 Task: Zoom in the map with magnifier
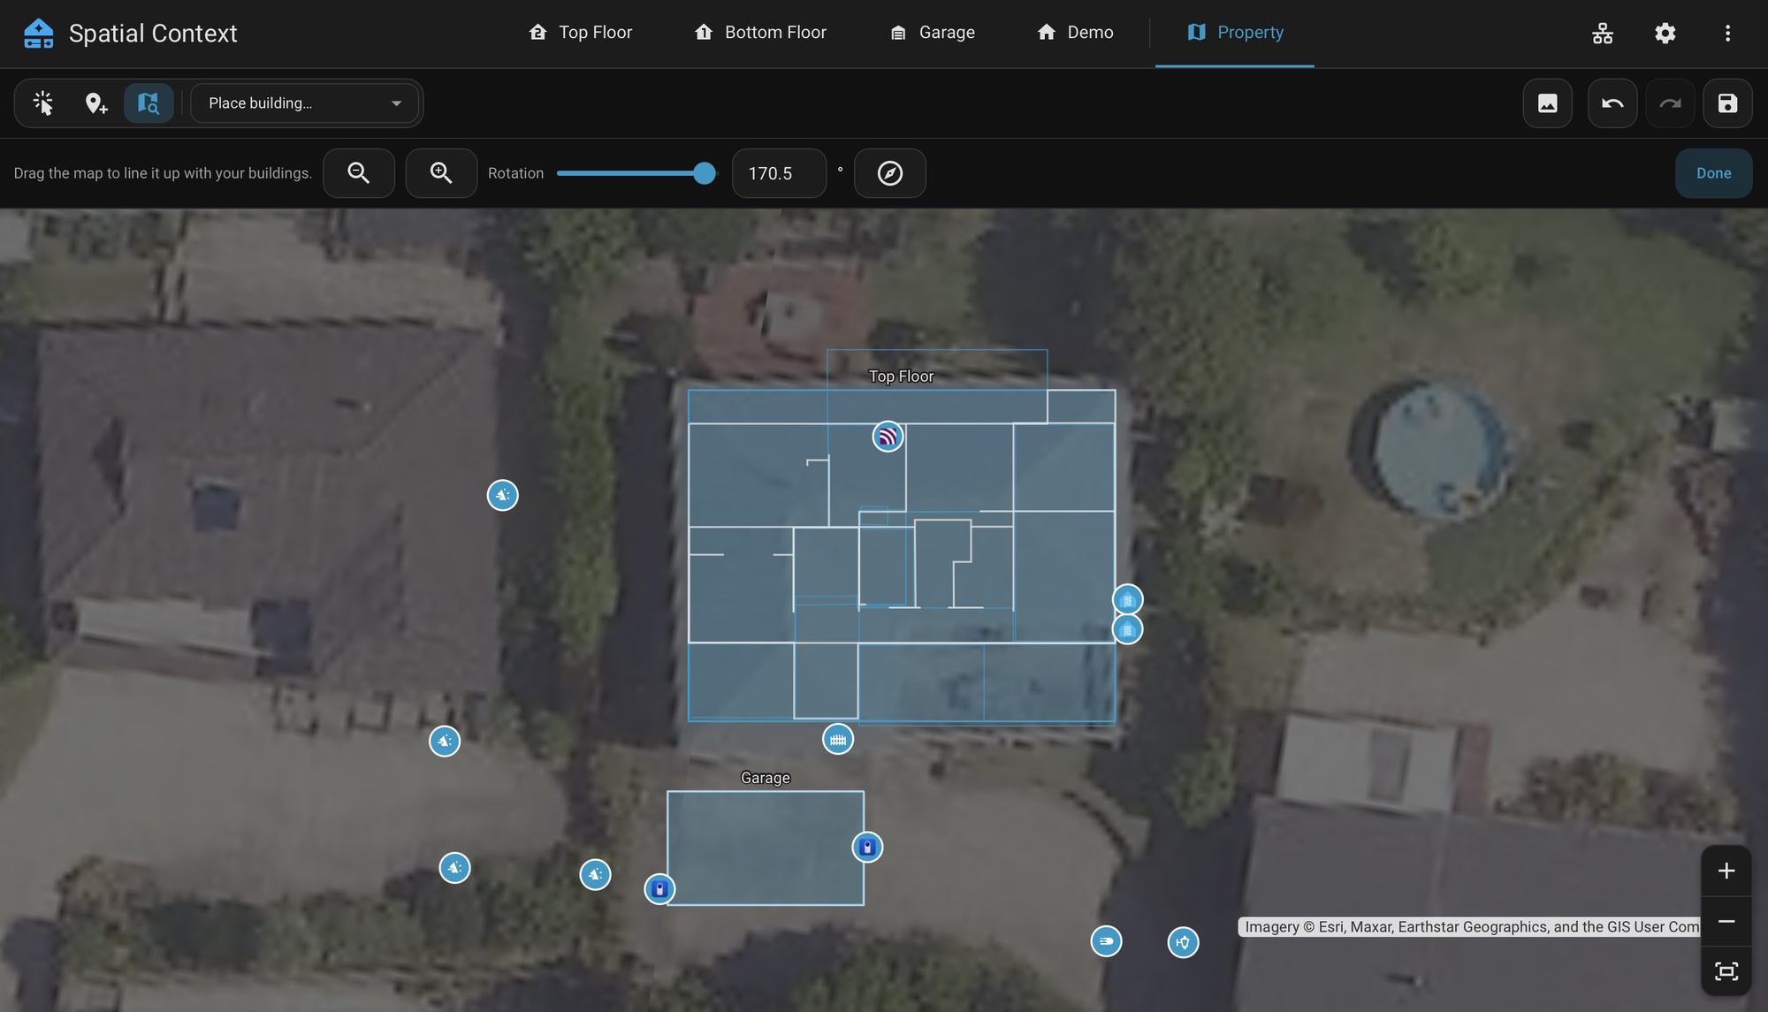[441, 173]
